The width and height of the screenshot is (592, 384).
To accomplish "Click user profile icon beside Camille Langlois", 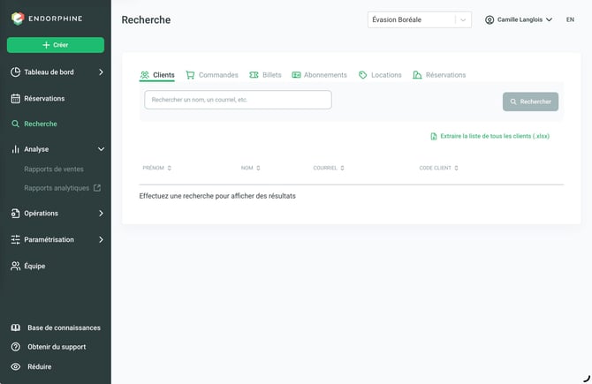I will (x=490, y=19).
